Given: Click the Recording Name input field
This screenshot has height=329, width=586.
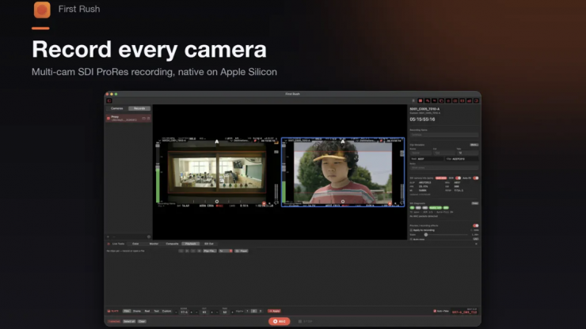Looking at the screenshot, I should pos(444,134).
